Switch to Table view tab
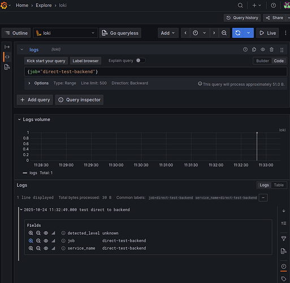This screenshot has width=290, height=283. 279,185
